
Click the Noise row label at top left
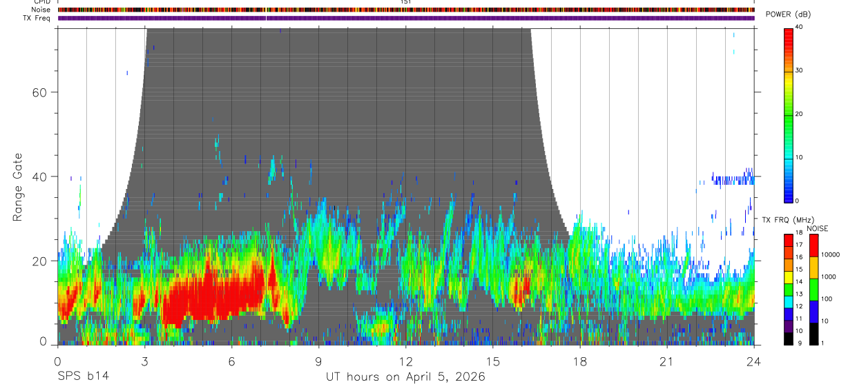pyautogui.click(x=41, y=10)
